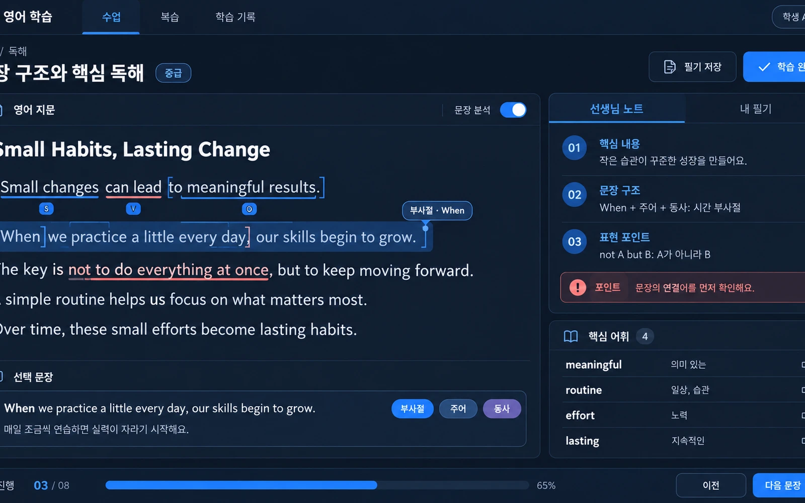Screen dimensions: 805x503
Task: Click the note icon in 필기 저장
Action: pyautogui.click(x=670, y=67)
